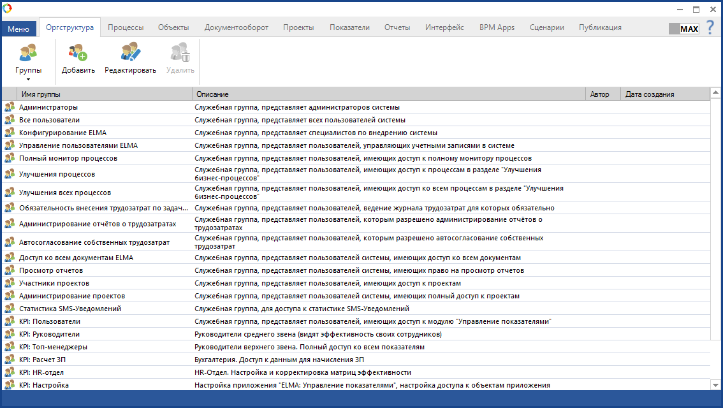Image resolution: width=723 pixels, height=408 pixels.
Task: Click the Edit group icon
Action: 131,53
